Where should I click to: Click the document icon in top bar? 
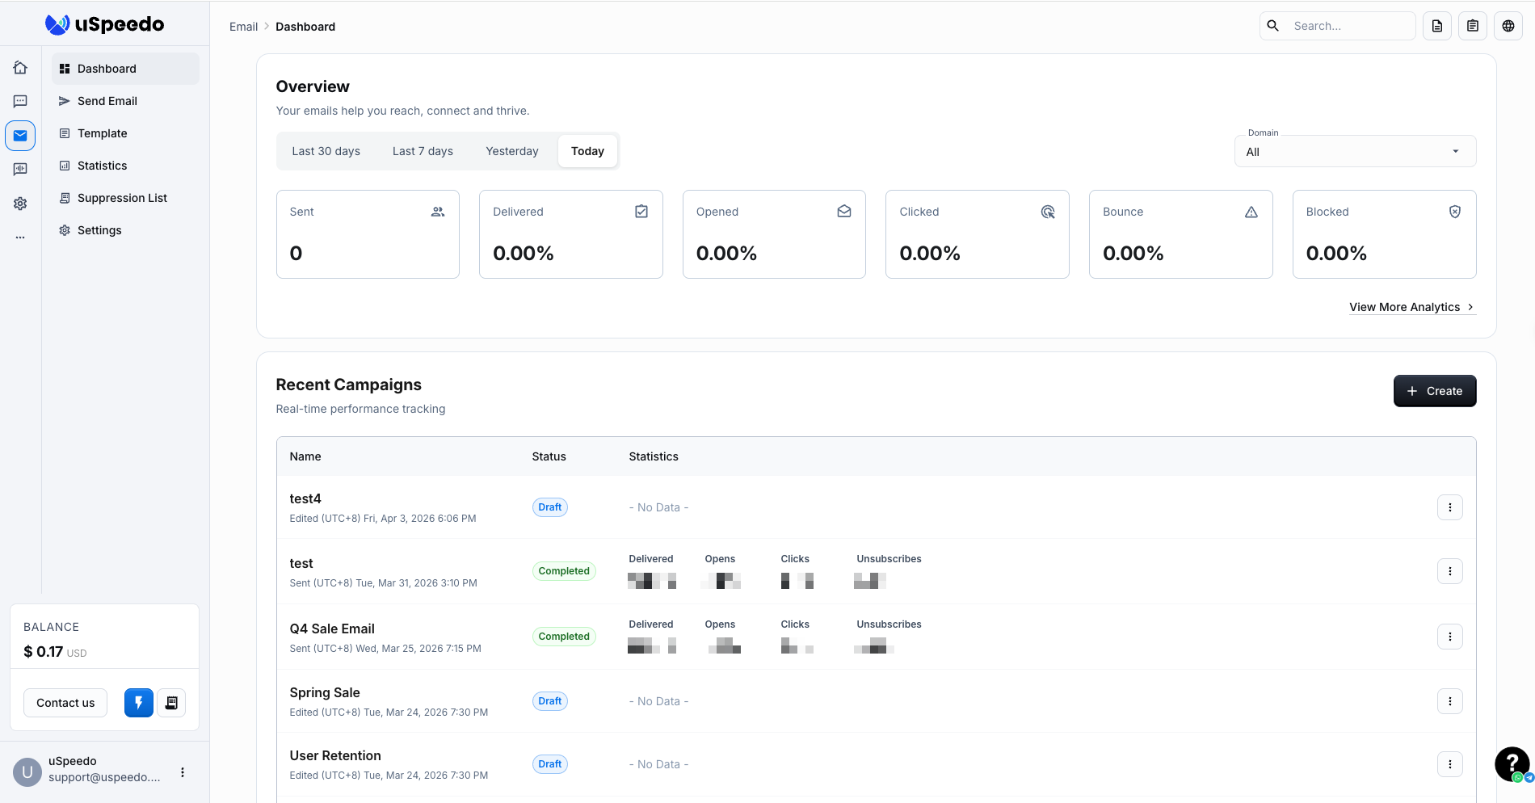(x=1437, y=26)
